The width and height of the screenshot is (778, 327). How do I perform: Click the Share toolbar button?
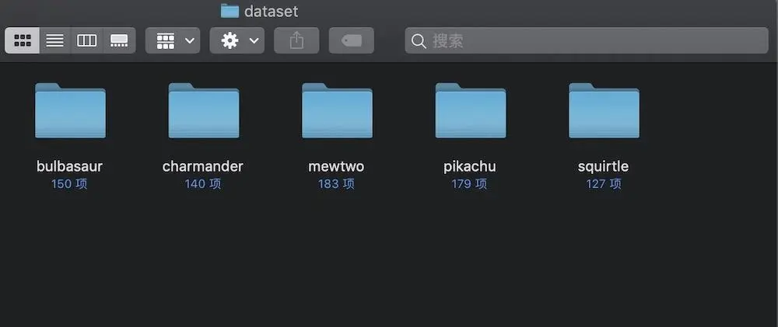click(296, 40)
